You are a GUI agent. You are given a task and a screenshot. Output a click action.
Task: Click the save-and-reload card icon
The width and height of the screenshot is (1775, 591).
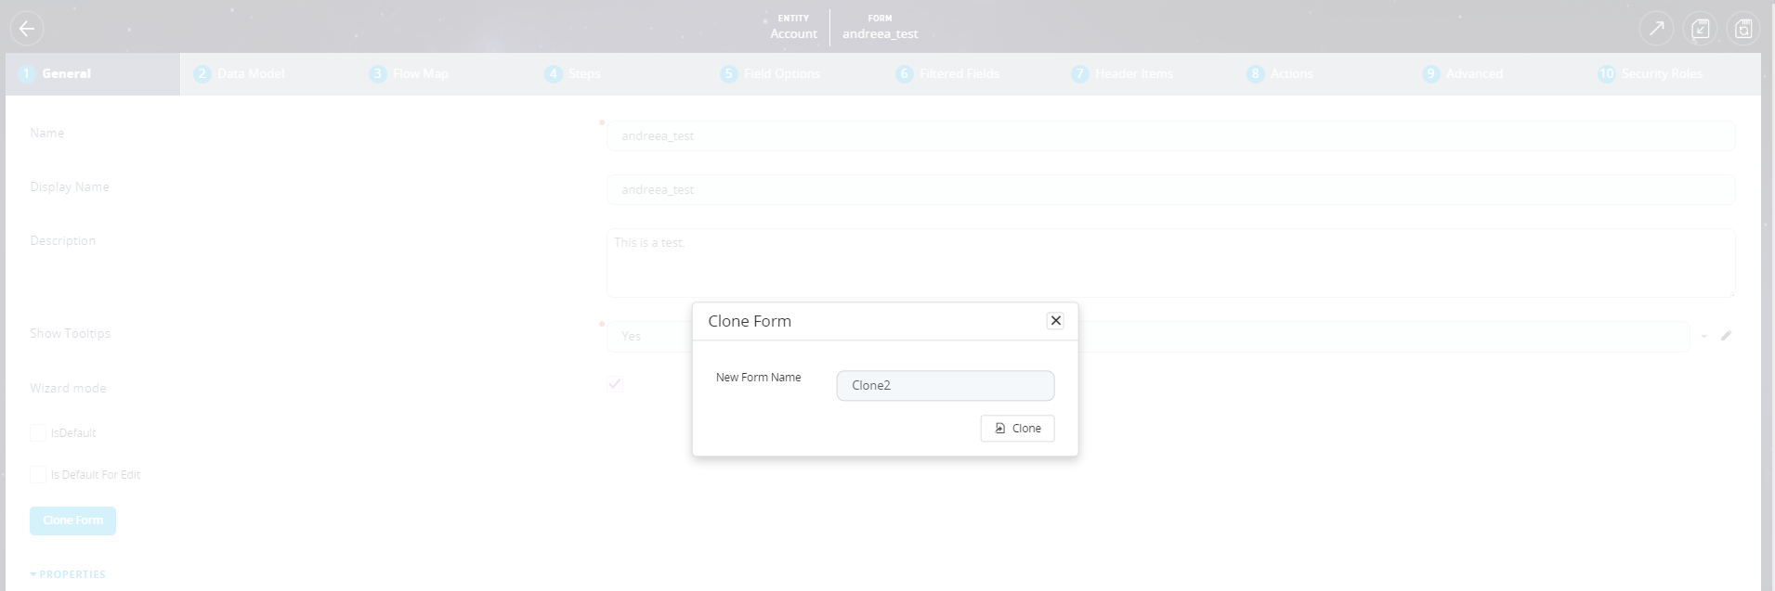click(x=1743, y=29)
